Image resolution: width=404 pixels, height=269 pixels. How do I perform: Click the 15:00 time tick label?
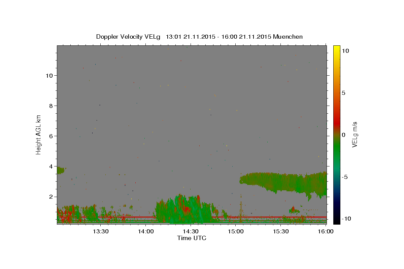point(236,231)
